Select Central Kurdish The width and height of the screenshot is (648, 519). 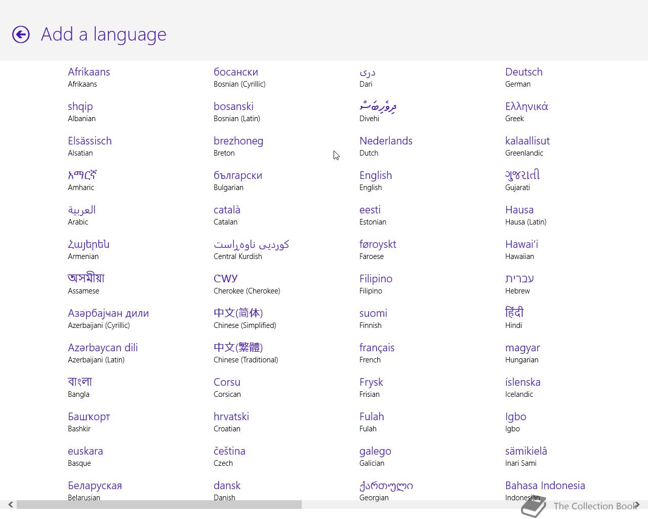(252, 250)
